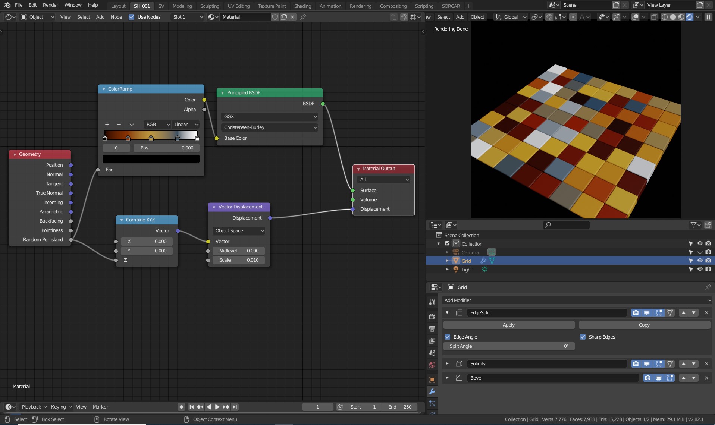Select the Particles Properties icon

click(432, 404)
